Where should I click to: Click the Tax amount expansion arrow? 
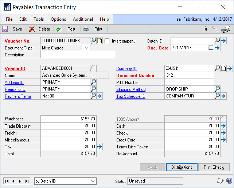point(100,147)
